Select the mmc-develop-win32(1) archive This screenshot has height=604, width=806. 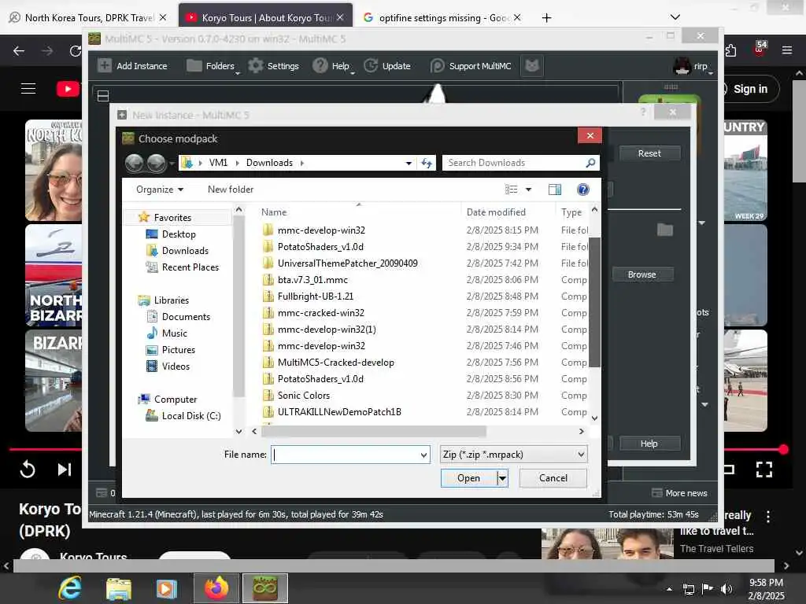pos(327,330)
